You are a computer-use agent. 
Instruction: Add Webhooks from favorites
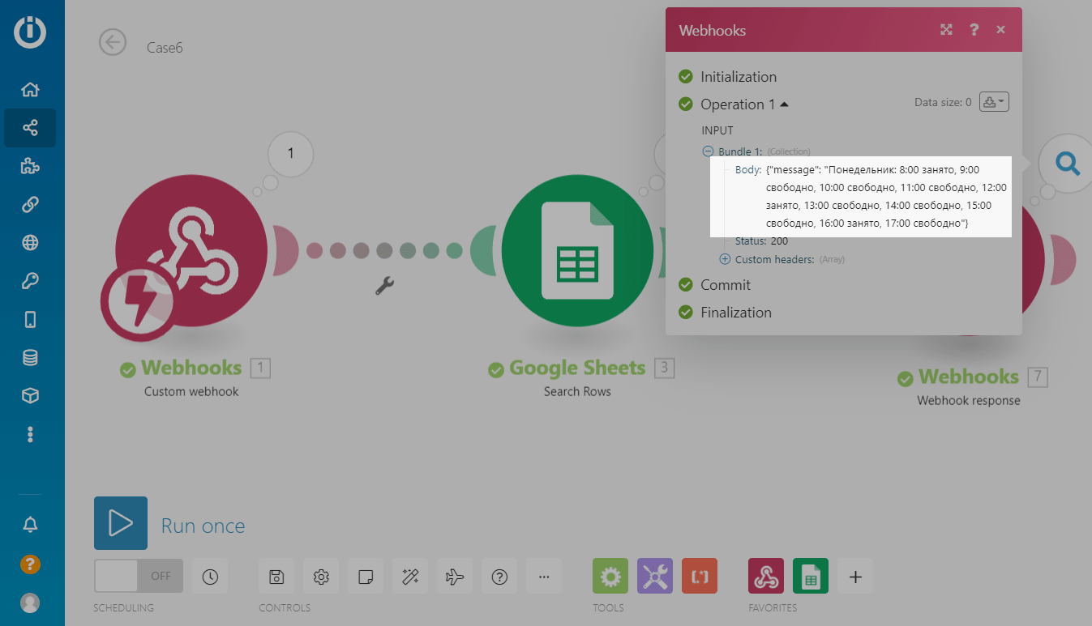(x=766, y=577)
